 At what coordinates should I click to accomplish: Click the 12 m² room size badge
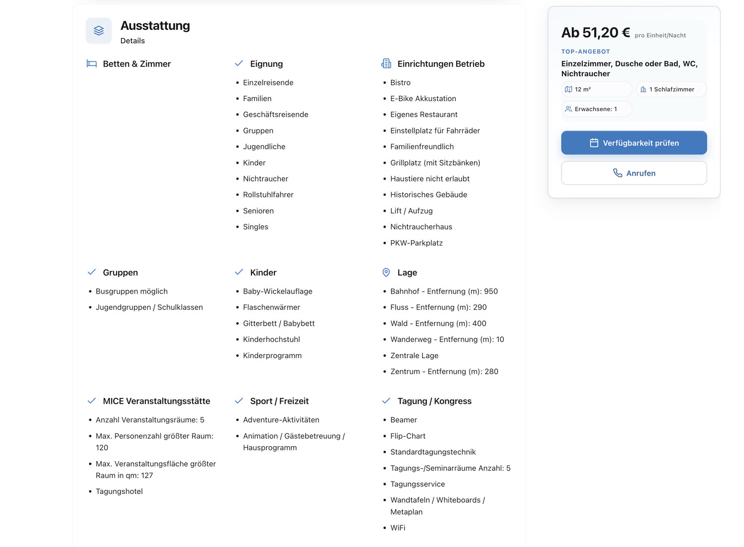(x=597, y=89)
